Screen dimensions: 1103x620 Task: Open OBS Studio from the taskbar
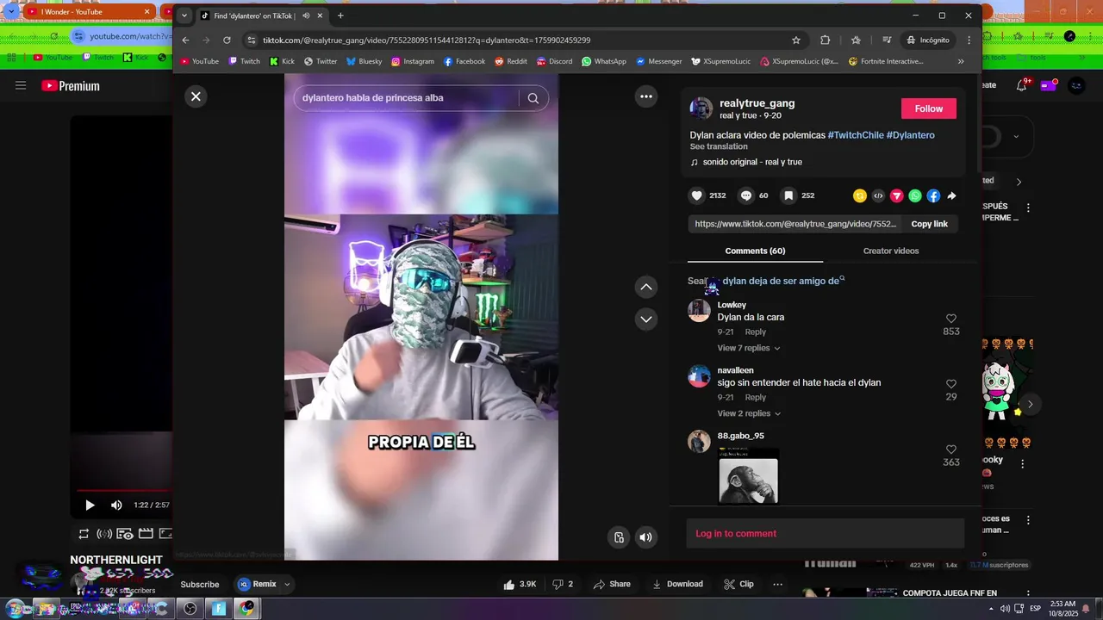tap(190, 609)
